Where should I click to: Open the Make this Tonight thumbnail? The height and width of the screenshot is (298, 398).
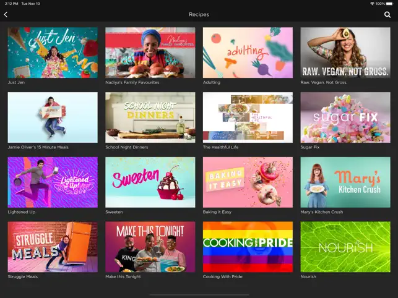150,247
